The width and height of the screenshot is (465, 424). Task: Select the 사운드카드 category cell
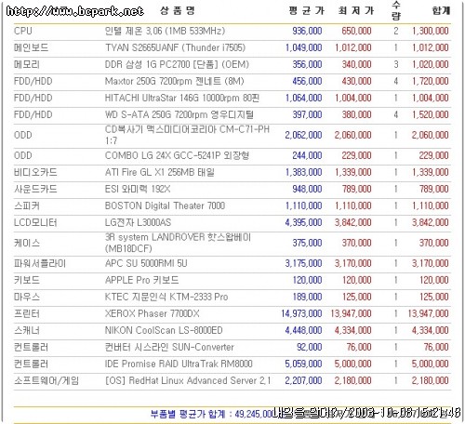coord(35,189)
